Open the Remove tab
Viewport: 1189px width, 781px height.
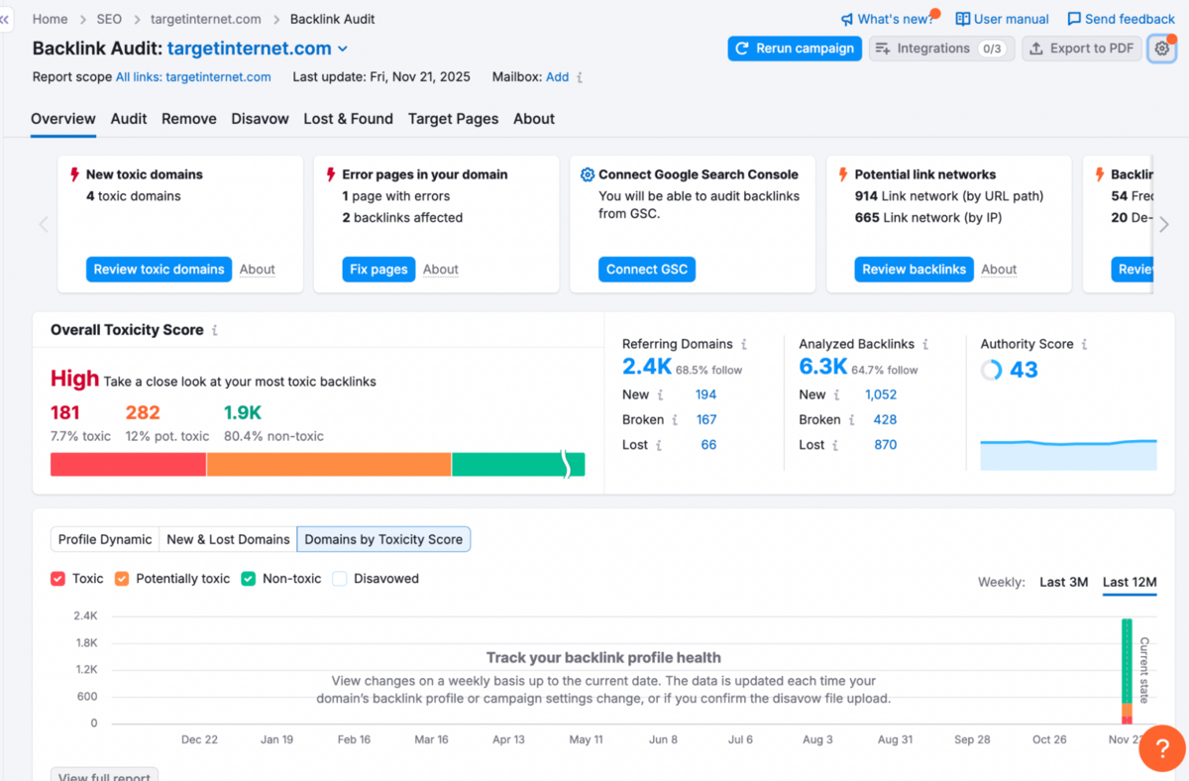189,119
